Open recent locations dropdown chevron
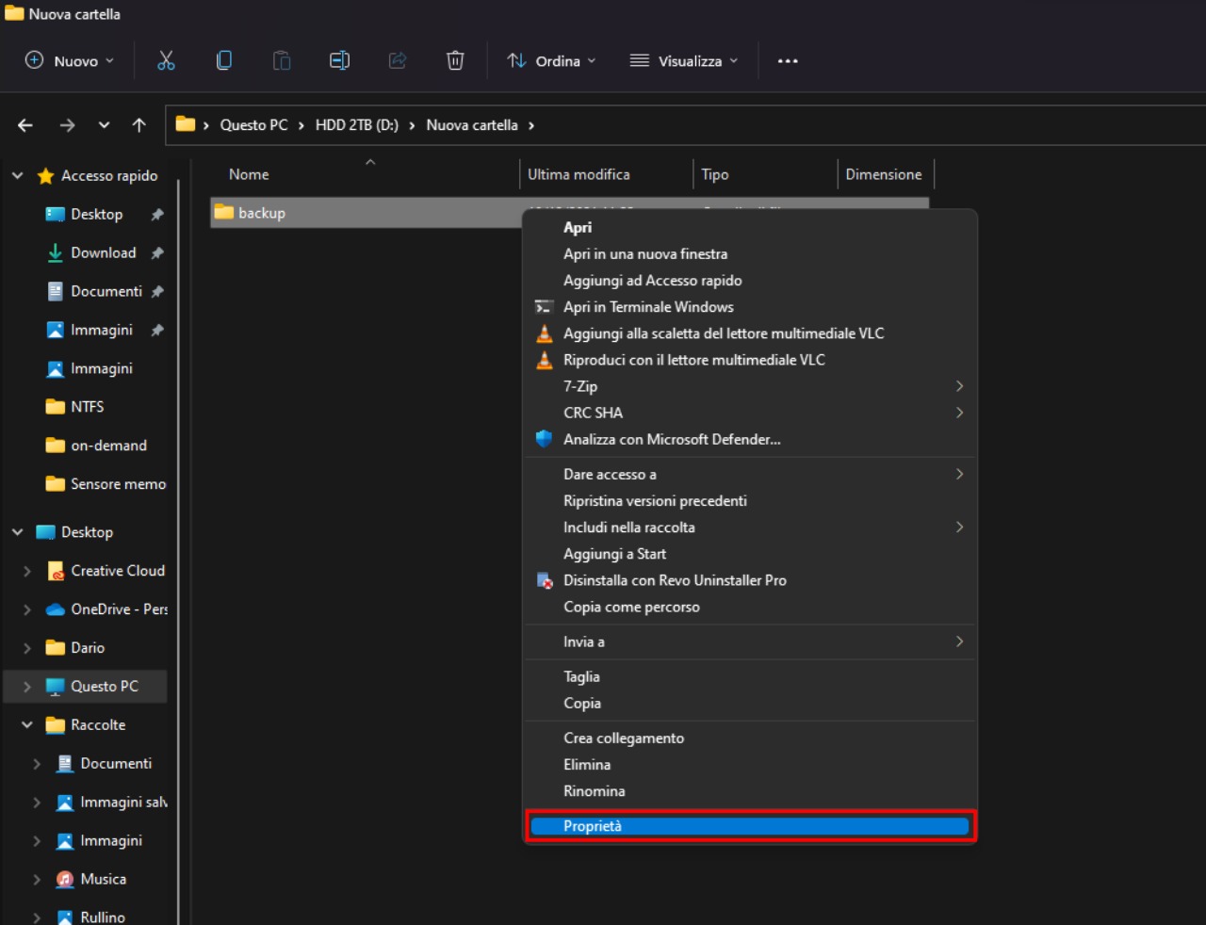The width and height of the screenshot is (1206, 925). pyautogui.click(x=104, y=125)
